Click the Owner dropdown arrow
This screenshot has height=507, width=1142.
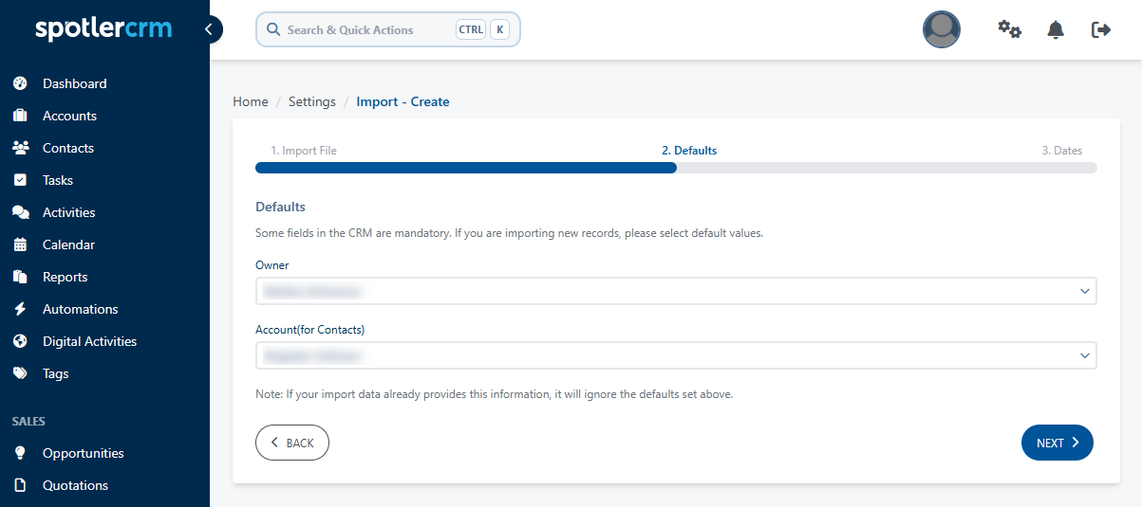pos(1085,291)
